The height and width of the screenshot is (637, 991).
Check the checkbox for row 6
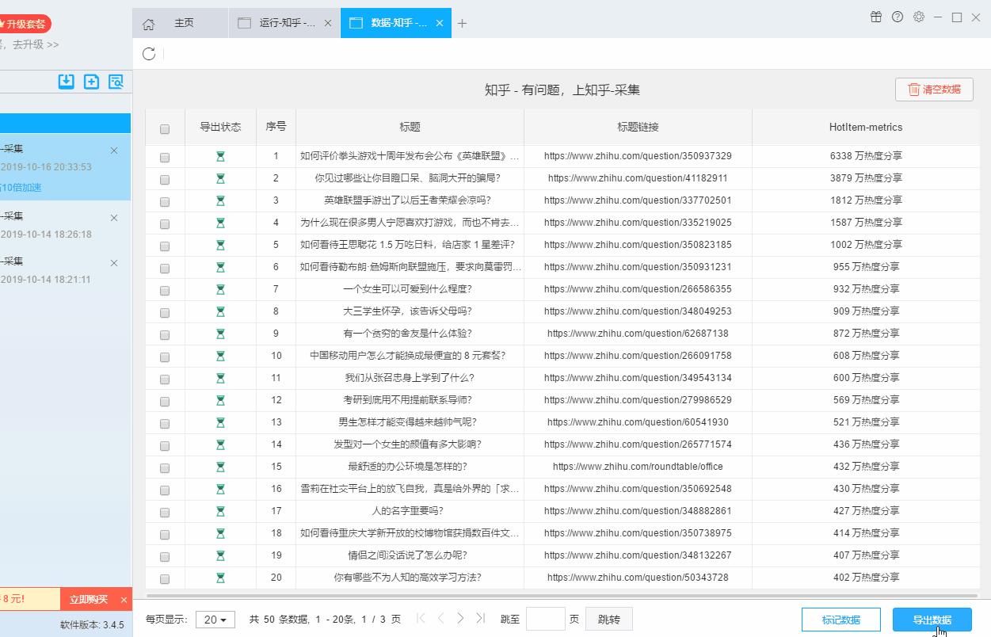tap(165, 269)
